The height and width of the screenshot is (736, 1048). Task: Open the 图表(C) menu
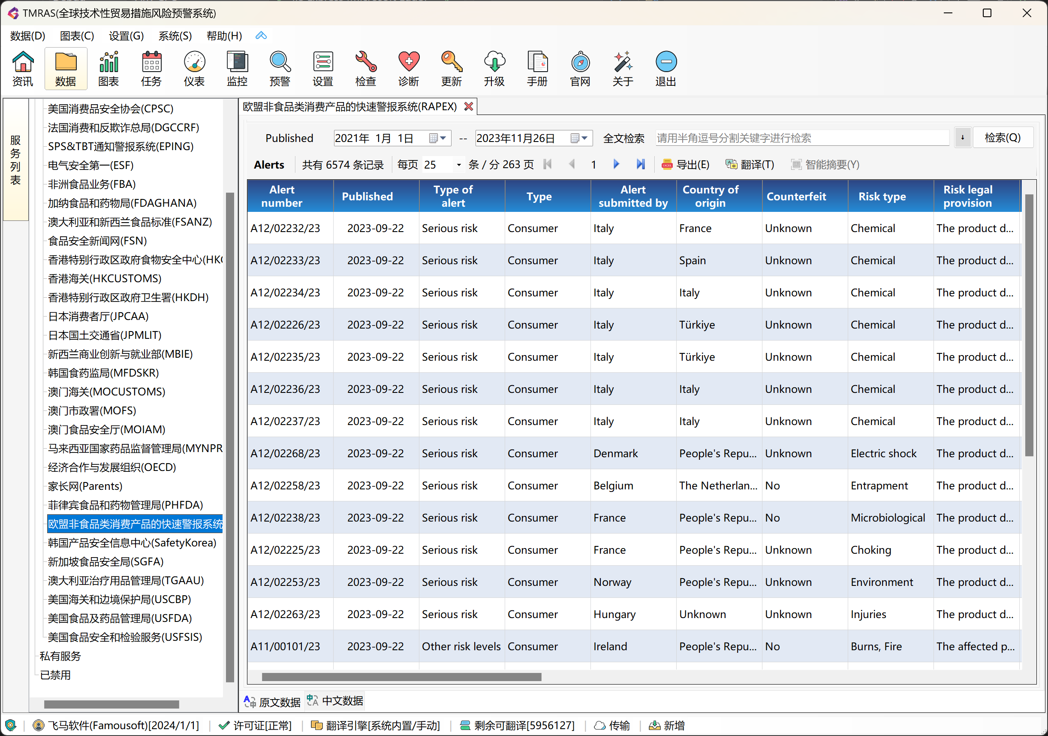point(77,36)
